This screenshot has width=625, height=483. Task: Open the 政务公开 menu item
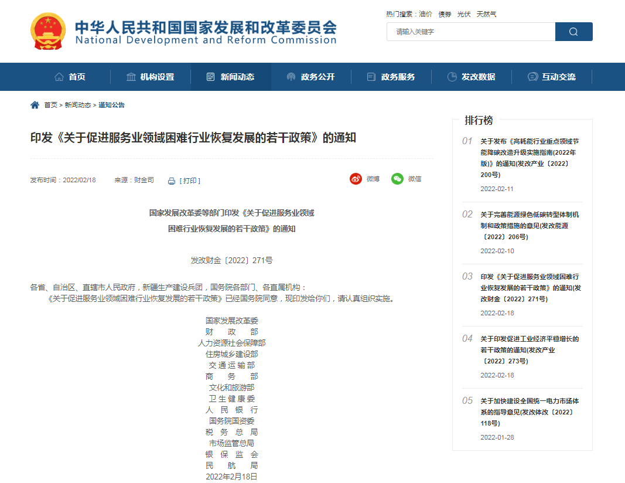click(317, 77)
